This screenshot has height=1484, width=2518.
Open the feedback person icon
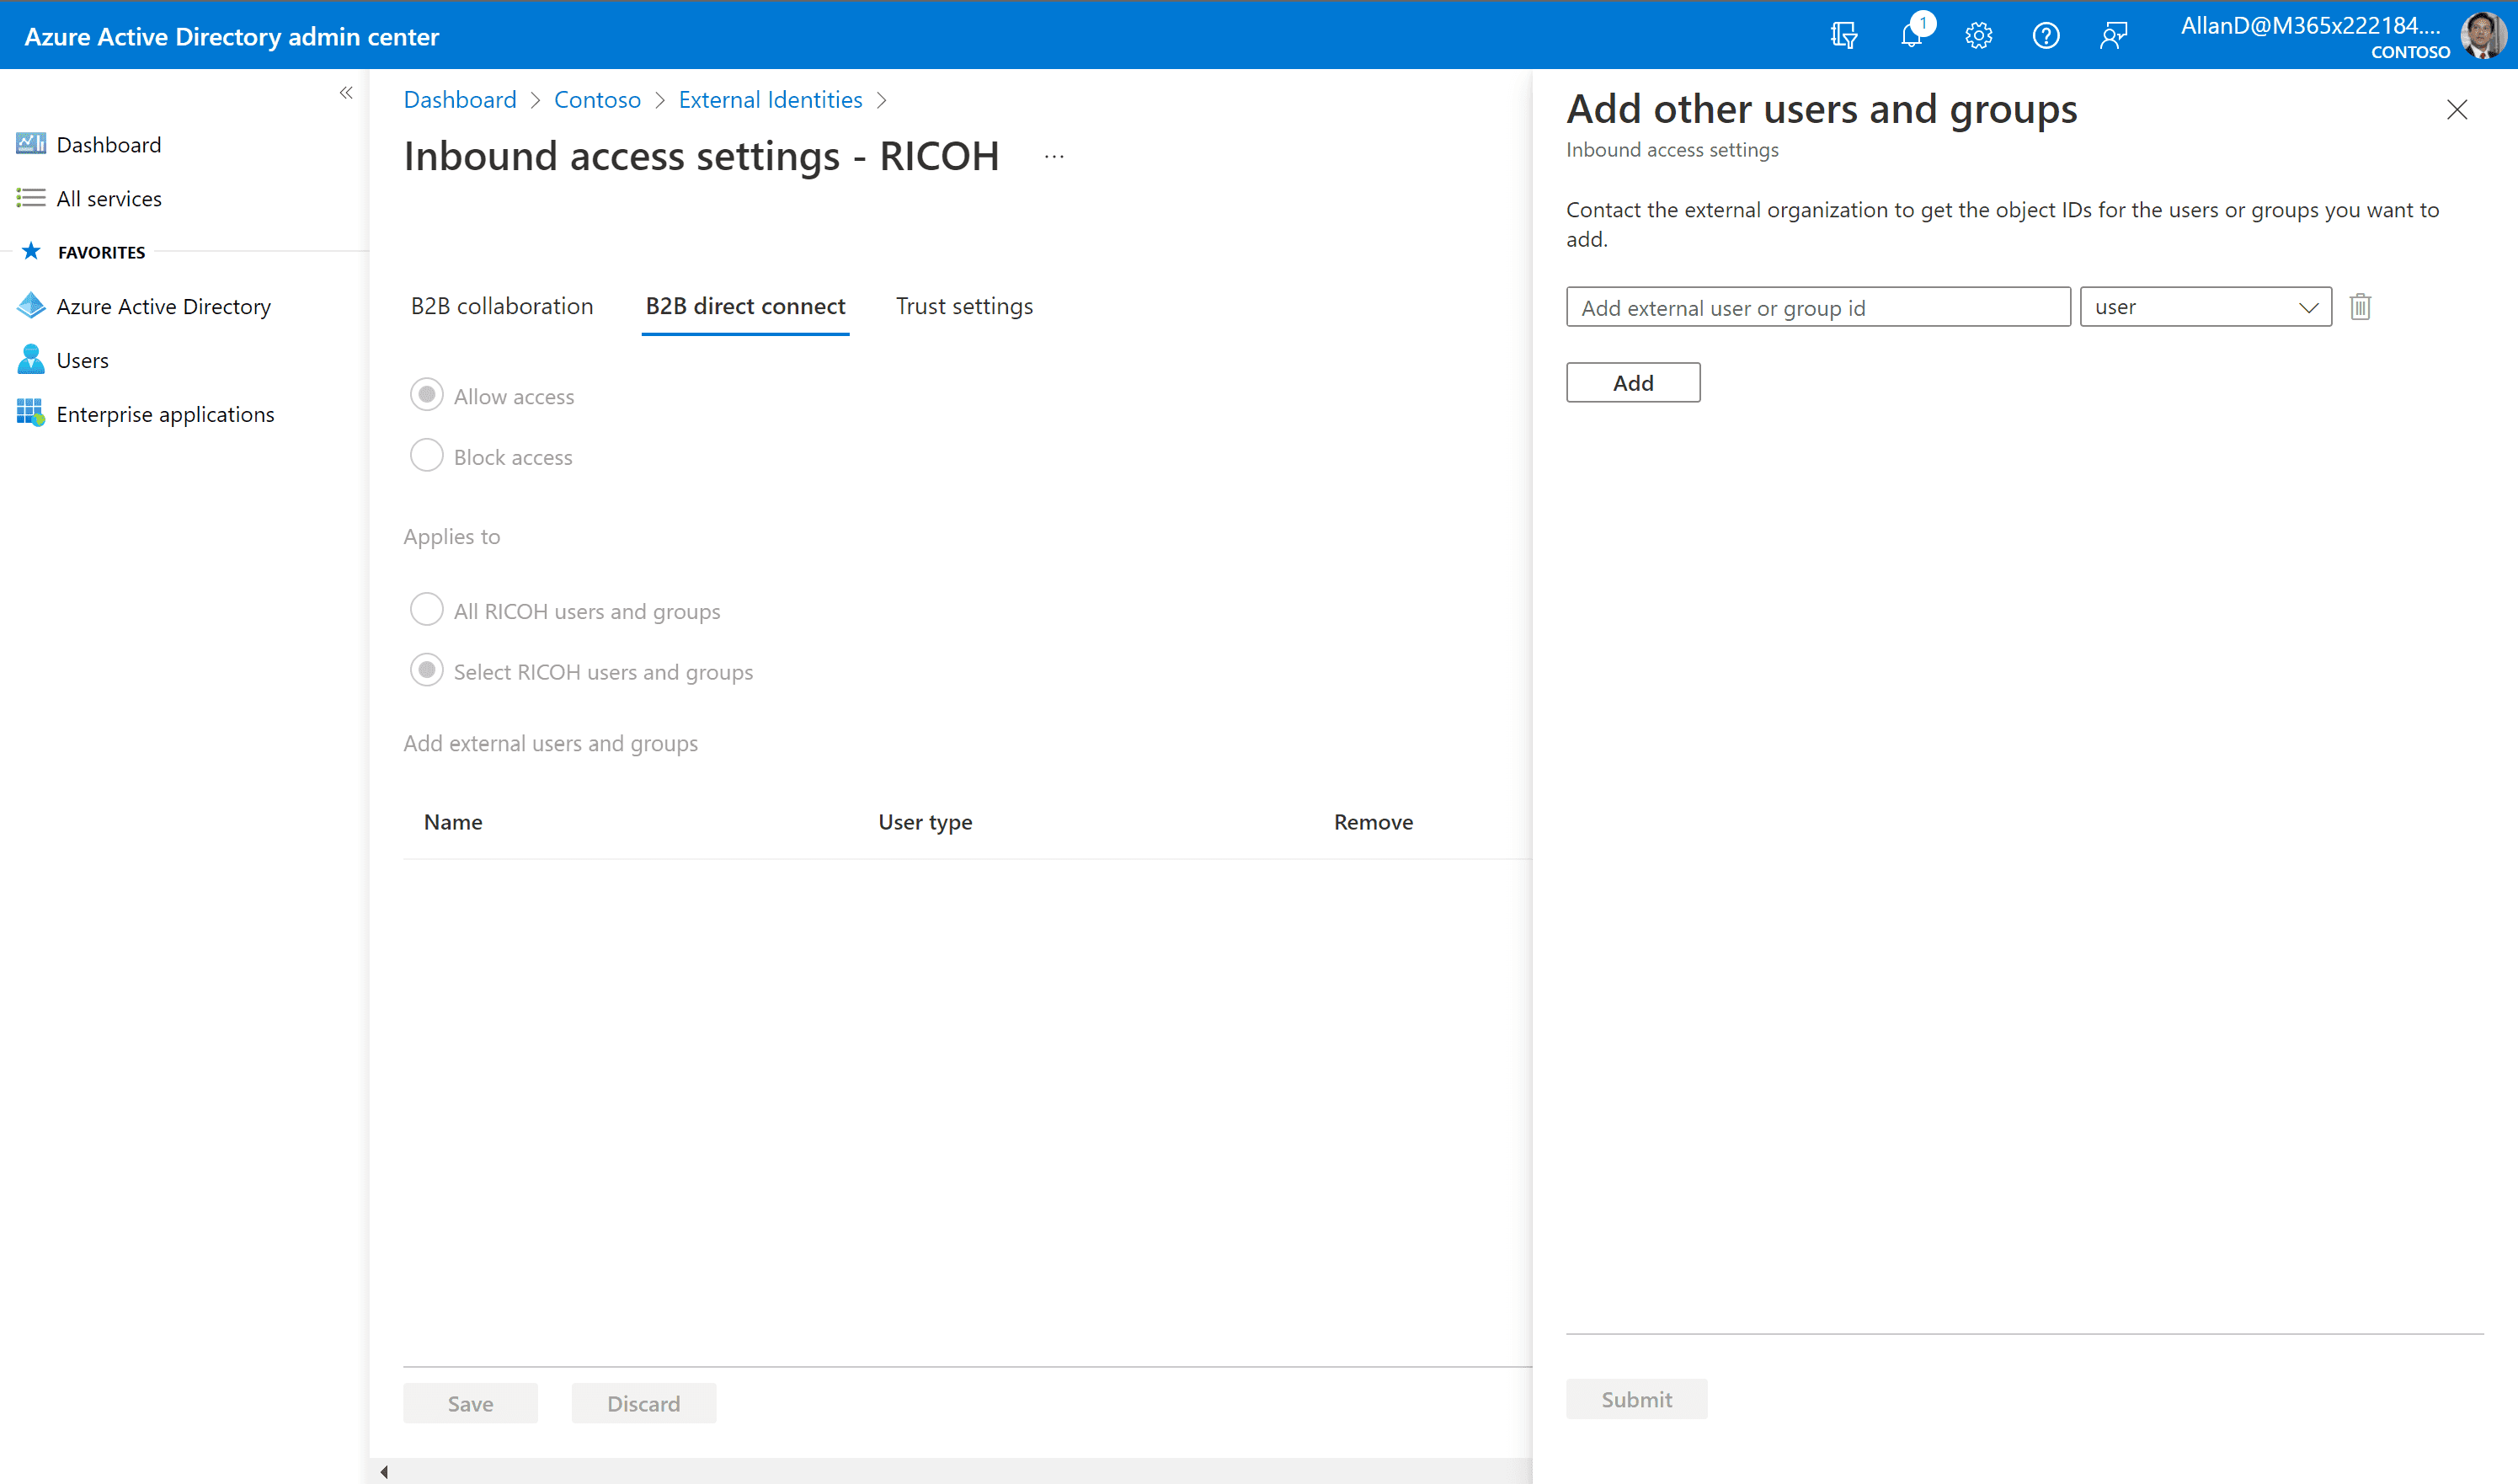click(x=2112, y=36)
